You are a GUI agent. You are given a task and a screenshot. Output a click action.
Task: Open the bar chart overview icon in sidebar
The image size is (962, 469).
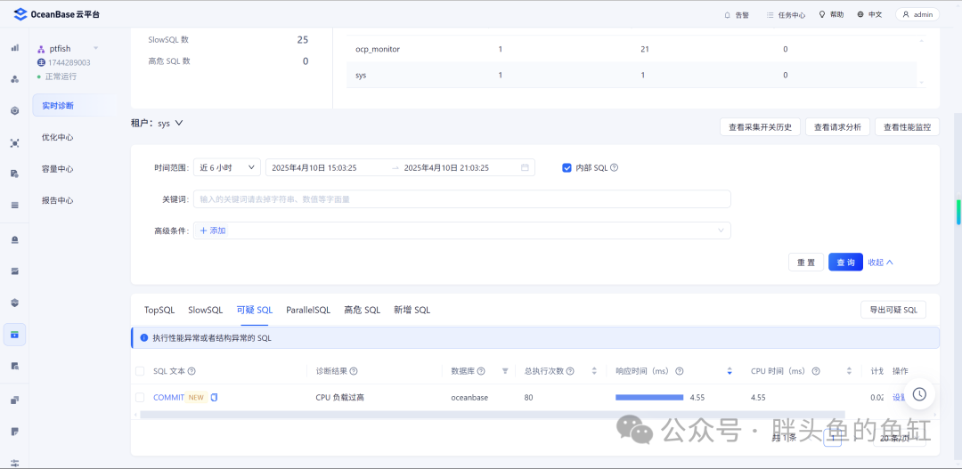tap(15, 47)
